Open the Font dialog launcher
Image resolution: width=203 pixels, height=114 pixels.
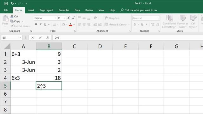[75, 31]
